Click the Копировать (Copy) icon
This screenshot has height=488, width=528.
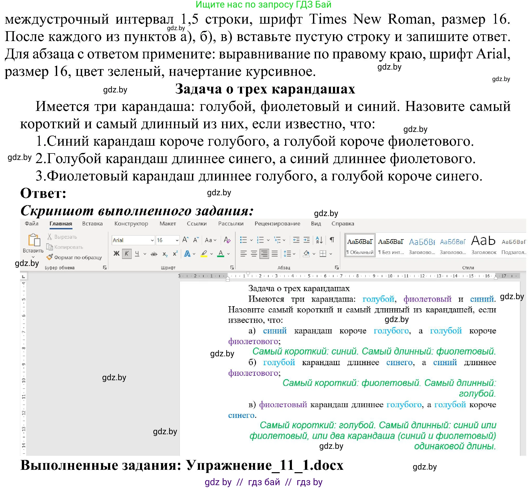coord(49,247)
